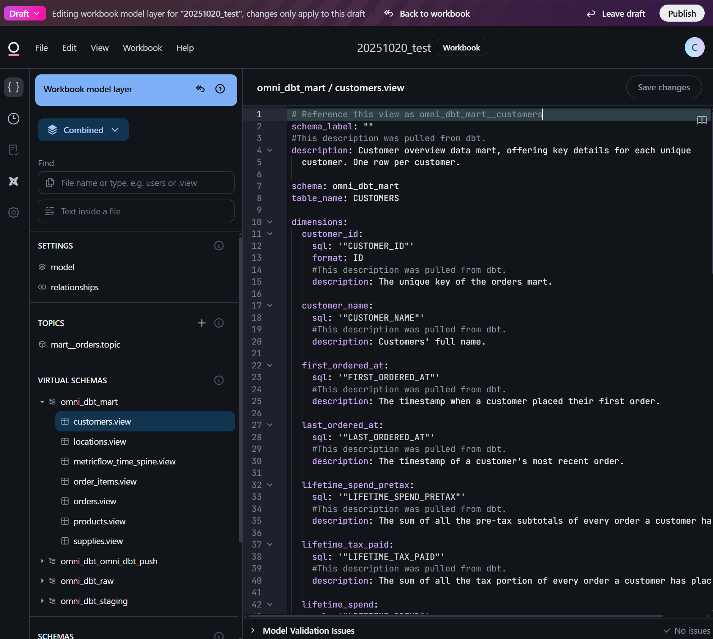Image resolution: width=713 pixels, height=639 pixels.
Task: Click the info icon next to SETTINGS
Action: (219, 246)
